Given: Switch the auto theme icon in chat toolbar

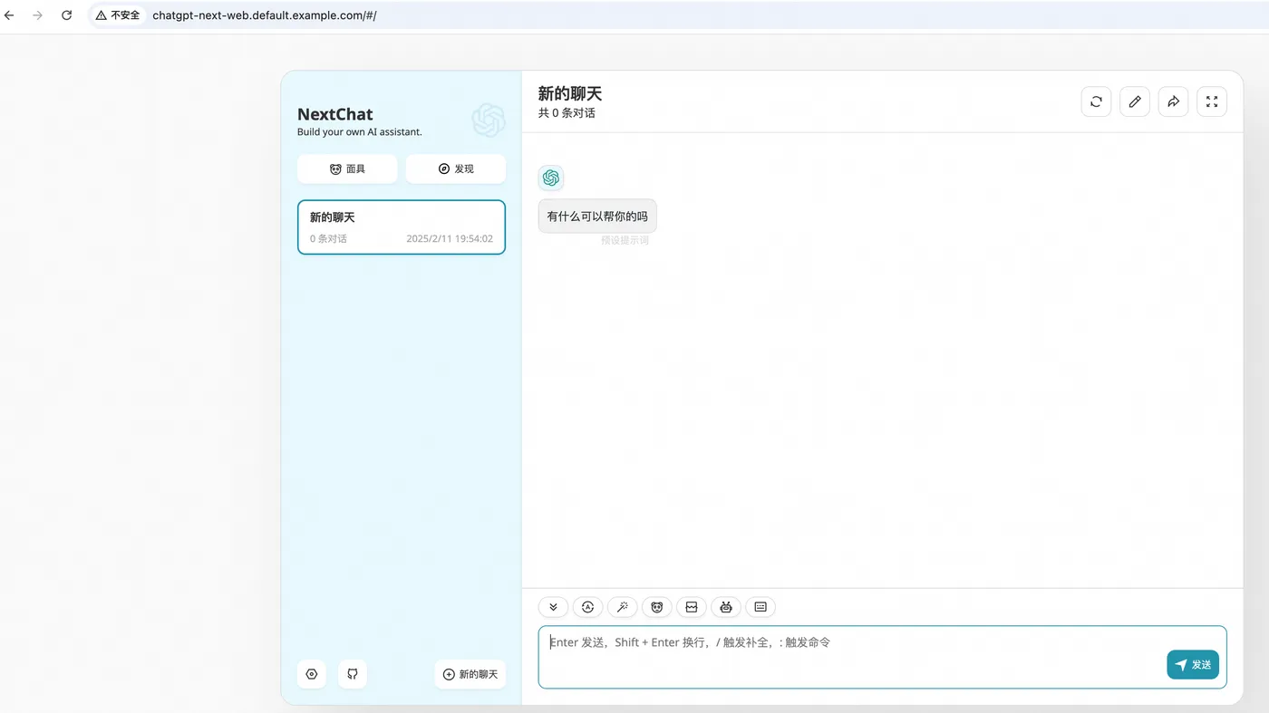Looking at the screenshot, I should coord(587,607).
